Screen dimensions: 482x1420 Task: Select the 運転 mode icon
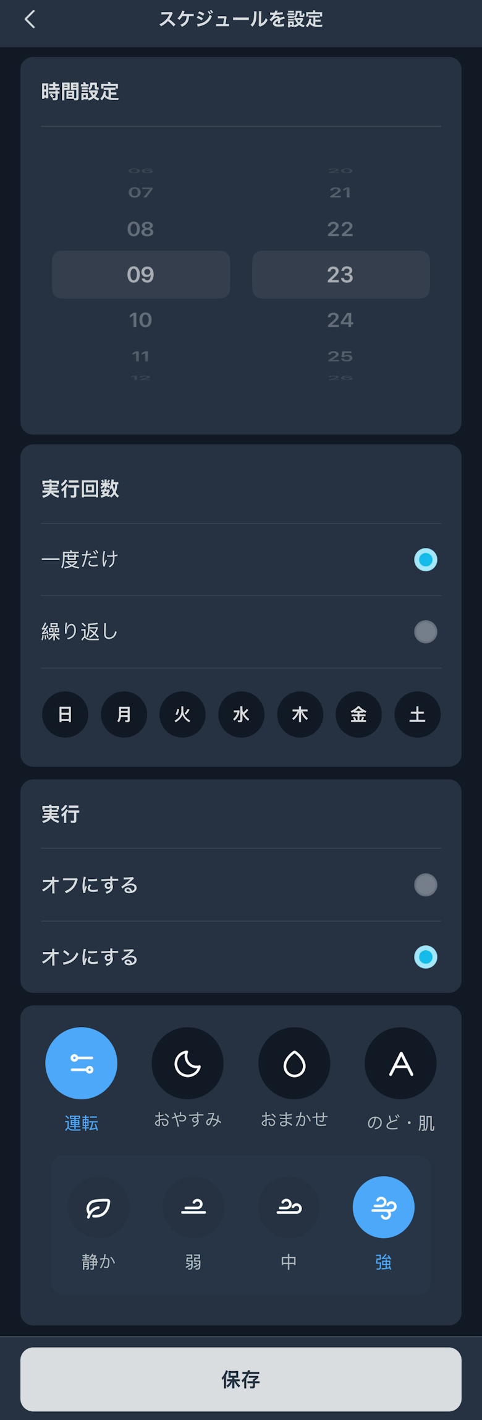(81, 1063)
